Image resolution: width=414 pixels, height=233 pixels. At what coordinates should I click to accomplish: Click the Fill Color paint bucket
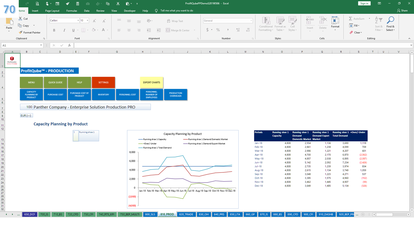(x=93, y=30)
